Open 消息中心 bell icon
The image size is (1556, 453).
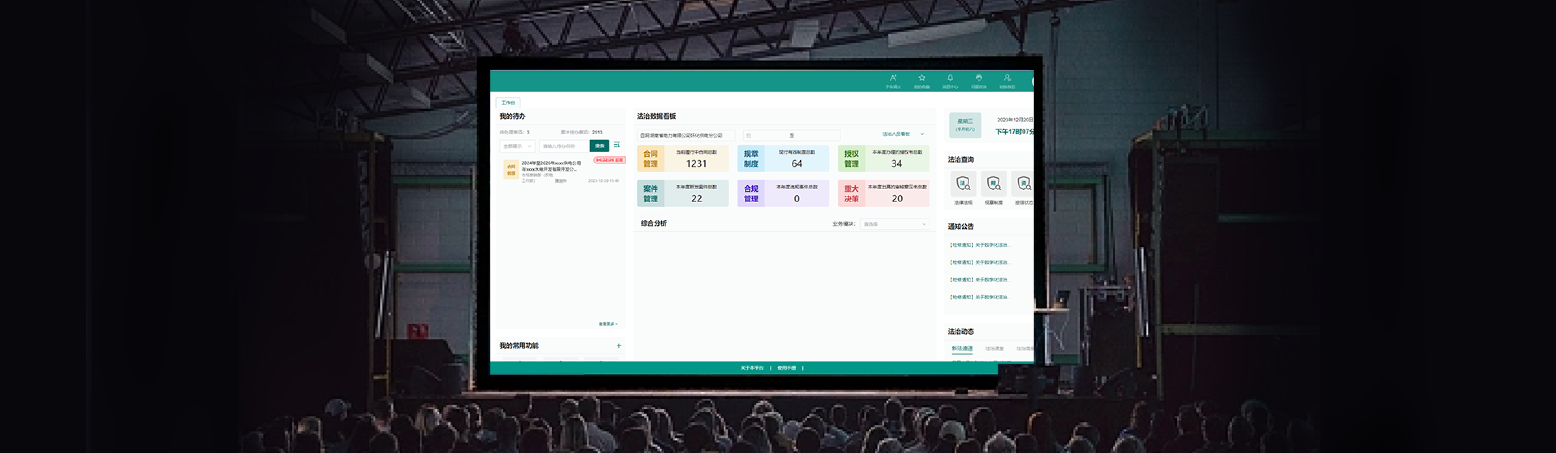tap(950, 78)
